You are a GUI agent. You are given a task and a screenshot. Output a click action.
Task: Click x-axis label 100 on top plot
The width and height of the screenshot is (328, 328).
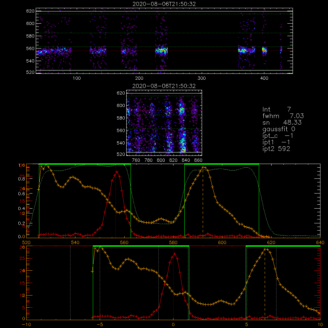tap(77, 78)
